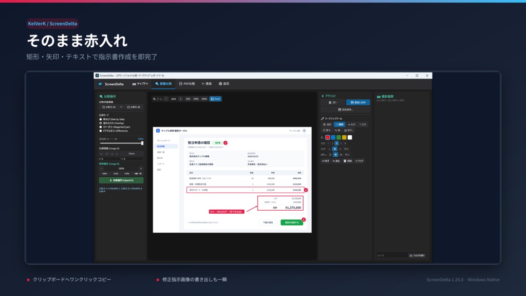This screenshot has width=526, height=296.
Task: Run 自動整列 (OpenCV) auto alignment
Action: (x=121, y=180)
